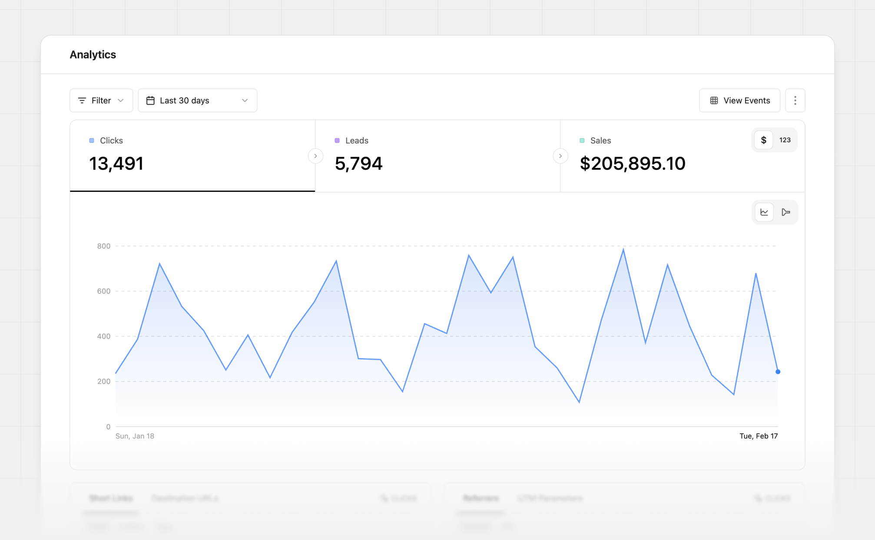
Task: Click the Analytics heading
Action: point(93,54)
